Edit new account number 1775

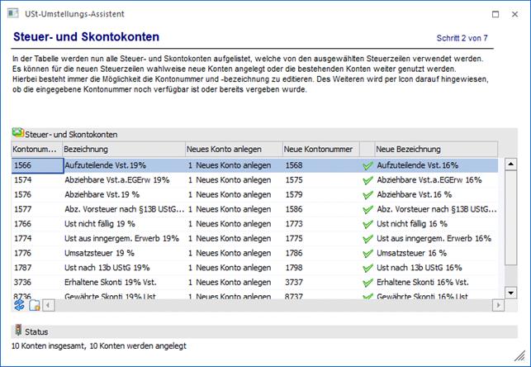tap(320, 238)
